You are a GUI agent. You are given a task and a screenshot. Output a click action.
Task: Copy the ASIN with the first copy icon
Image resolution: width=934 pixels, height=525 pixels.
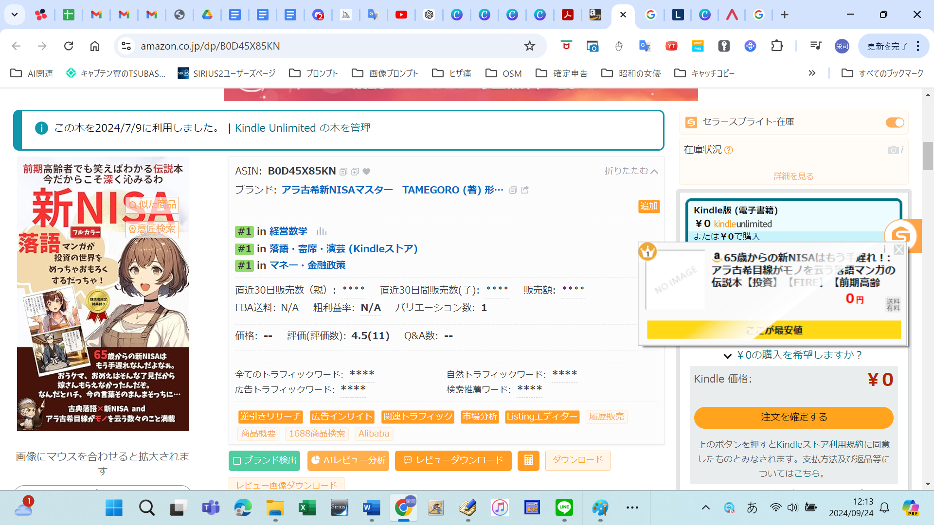(343, 172)
